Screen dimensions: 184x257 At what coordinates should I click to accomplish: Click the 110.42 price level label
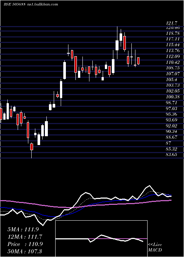pyautogui.click(x=173, y=62)
